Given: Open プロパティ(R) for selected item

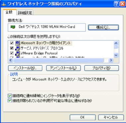Looking at the screenshot, I should [101, 68].
